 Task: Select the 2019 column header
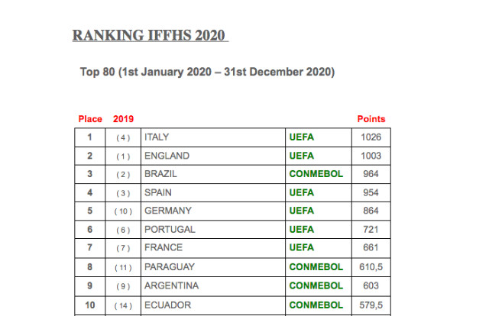[123, 119]
